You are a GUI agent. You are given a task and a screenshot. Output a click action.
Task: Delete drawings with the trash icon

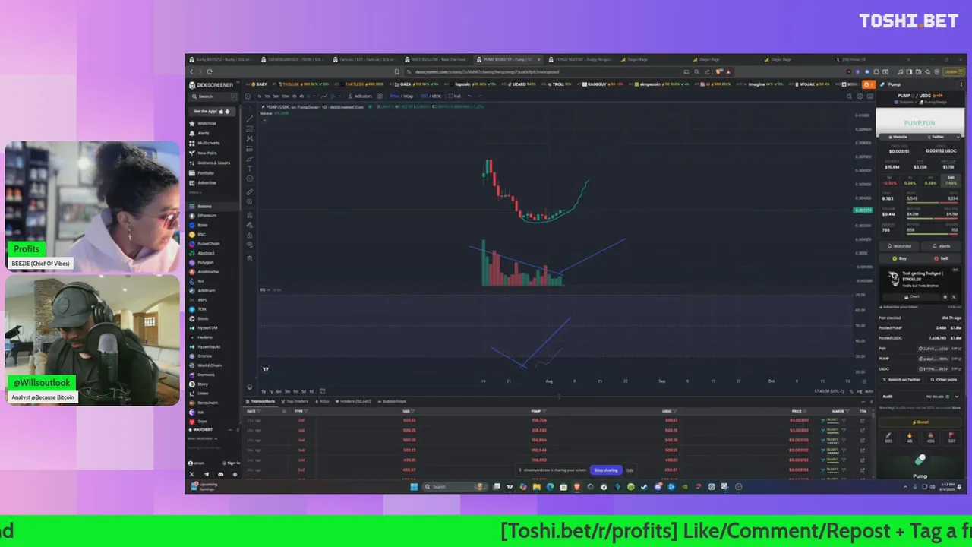250,258
